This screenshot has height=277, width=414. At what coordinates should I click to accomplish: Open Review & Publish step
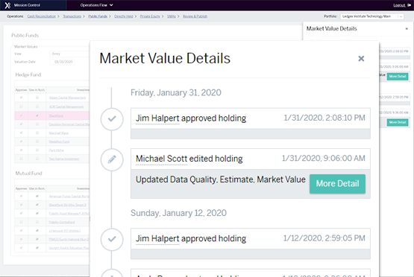195,16
